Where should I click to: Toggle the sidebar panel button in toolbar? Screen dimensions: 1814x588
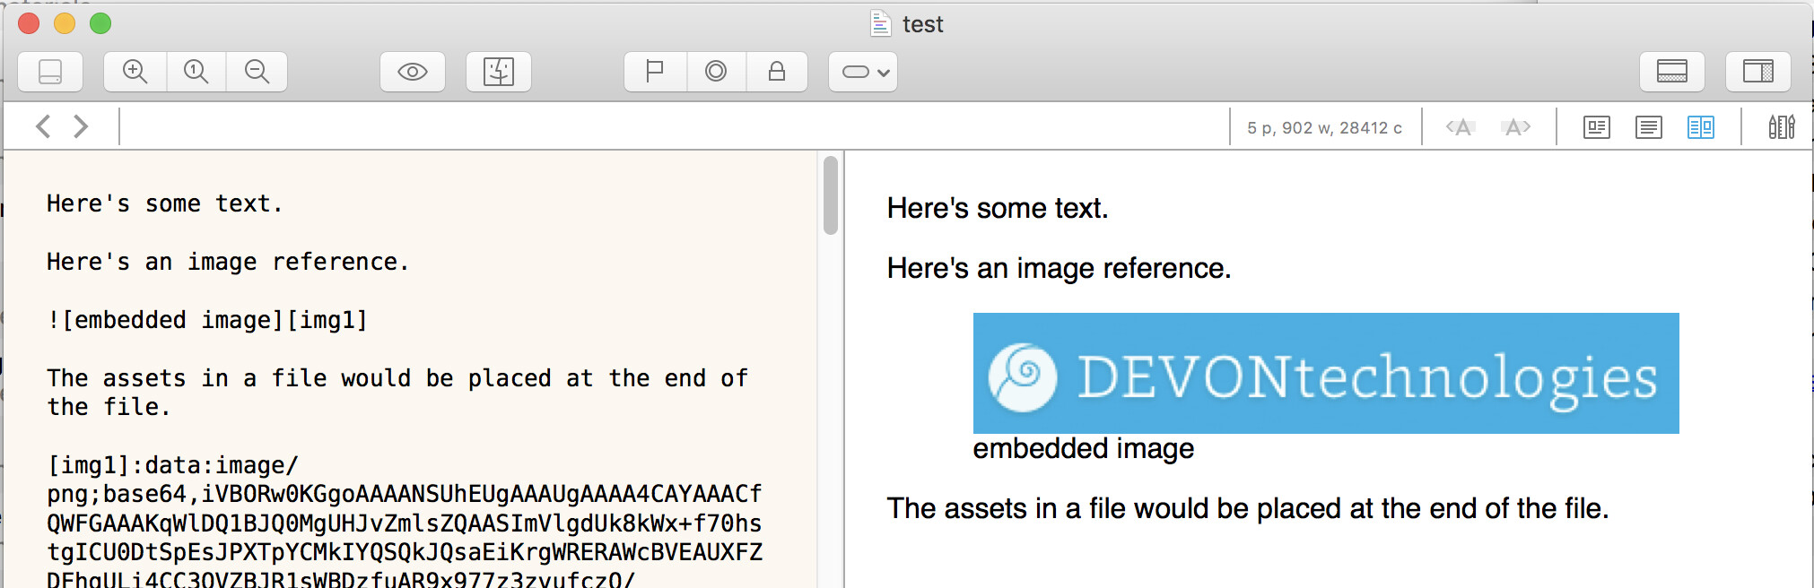point(50,72)
